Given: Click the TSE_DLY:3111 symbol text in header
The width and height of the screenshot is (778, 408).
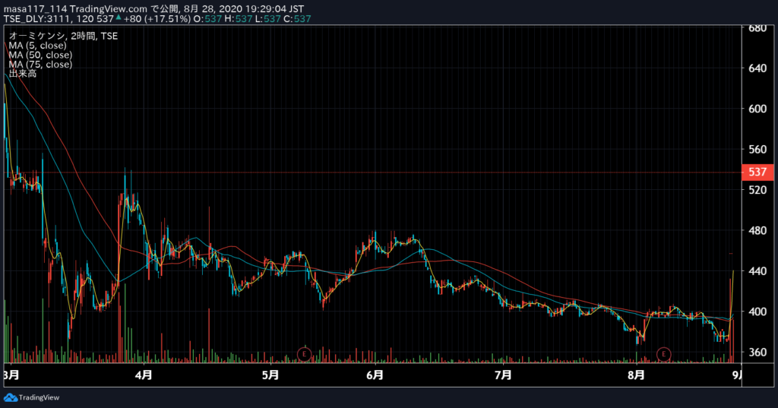Looking at the screenshot, I should point(38,19).
